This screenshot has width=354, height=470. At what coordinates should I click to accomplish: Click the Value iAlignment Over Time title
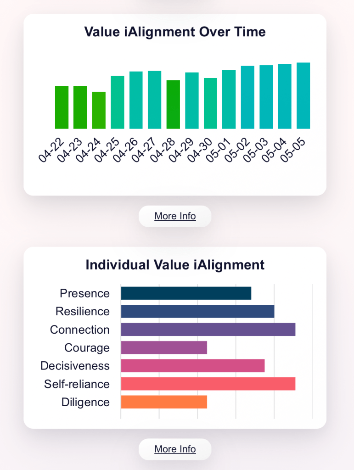pos(174,32)
